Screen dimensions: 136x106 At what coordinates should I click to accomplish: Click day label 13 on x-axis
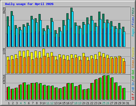click(56, 103)
